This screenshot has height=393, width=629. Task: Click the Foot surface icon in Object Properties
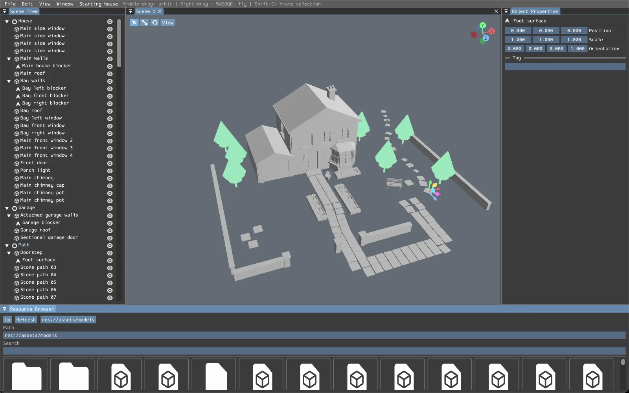(507, 21)
